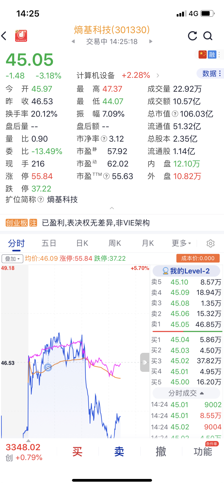Switch to the 日K tab
224x486 pixels.
coord(82,243)
